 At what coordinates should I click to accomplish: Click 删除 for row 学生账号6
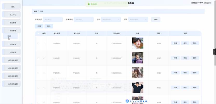(195, 73)
